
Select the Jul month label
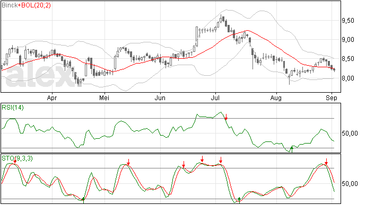(x=215, y=98)
